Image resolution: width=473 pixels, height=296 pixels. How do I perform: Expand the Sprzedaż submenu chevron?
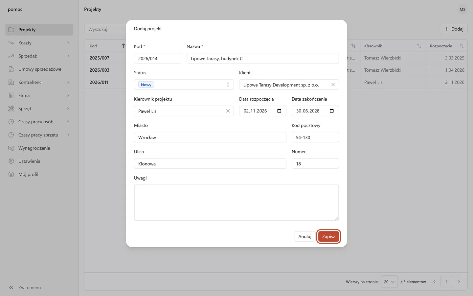point(68,56)
